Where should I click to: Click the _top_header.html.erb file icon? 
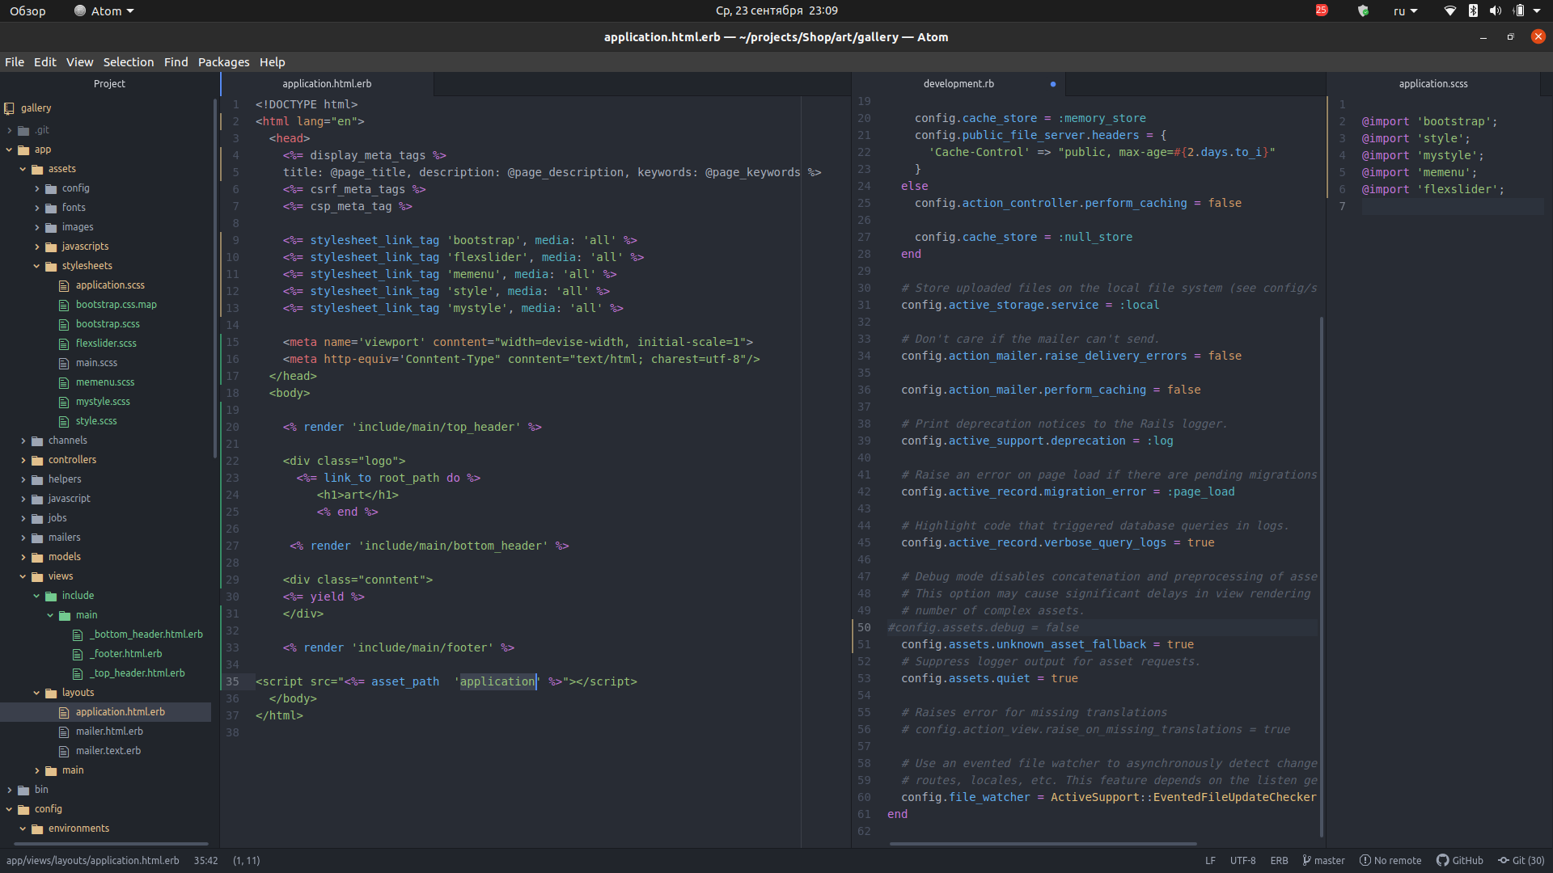[78, 673]
